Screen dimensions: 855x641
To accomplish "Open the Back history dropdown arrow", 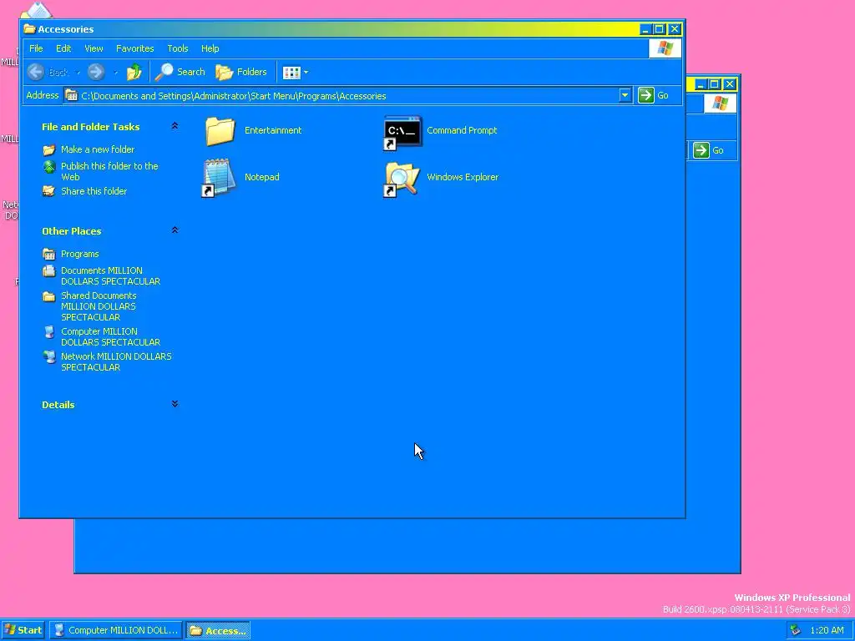I will point(78,73).
